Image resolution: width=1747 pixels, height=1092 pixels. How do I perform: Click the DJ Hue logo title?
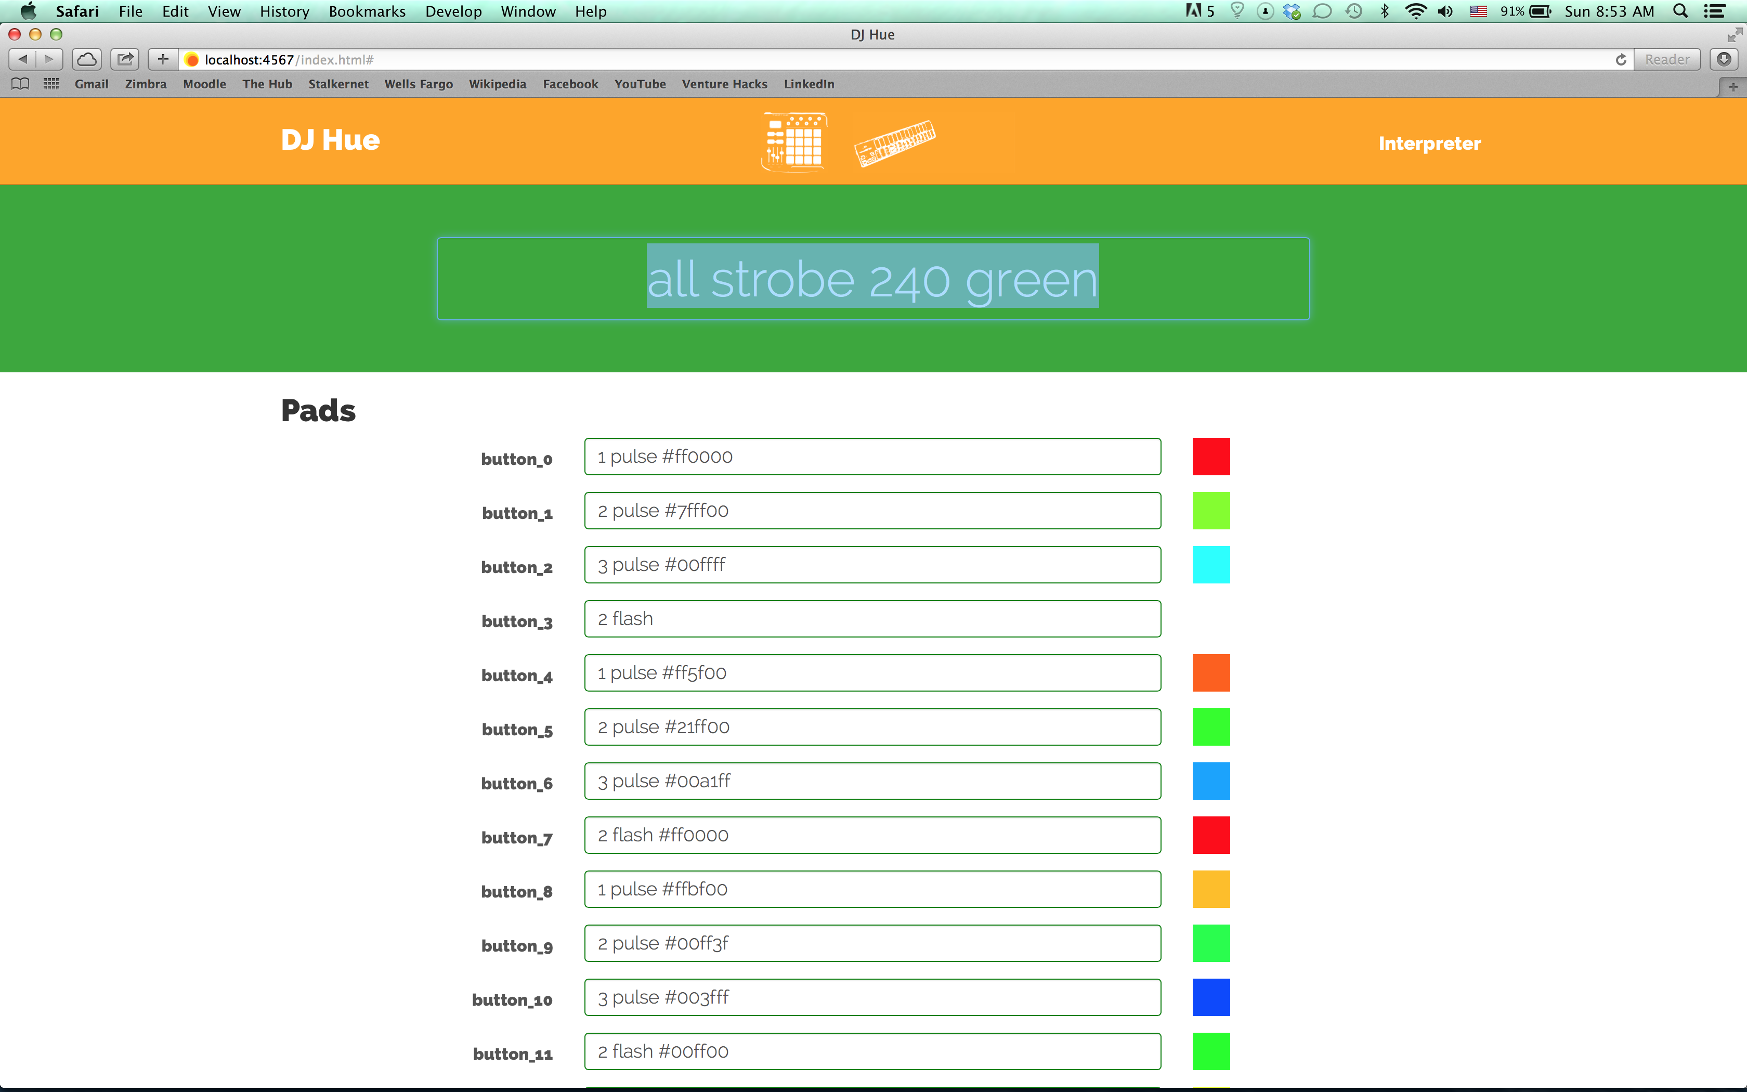click(330, 140)
